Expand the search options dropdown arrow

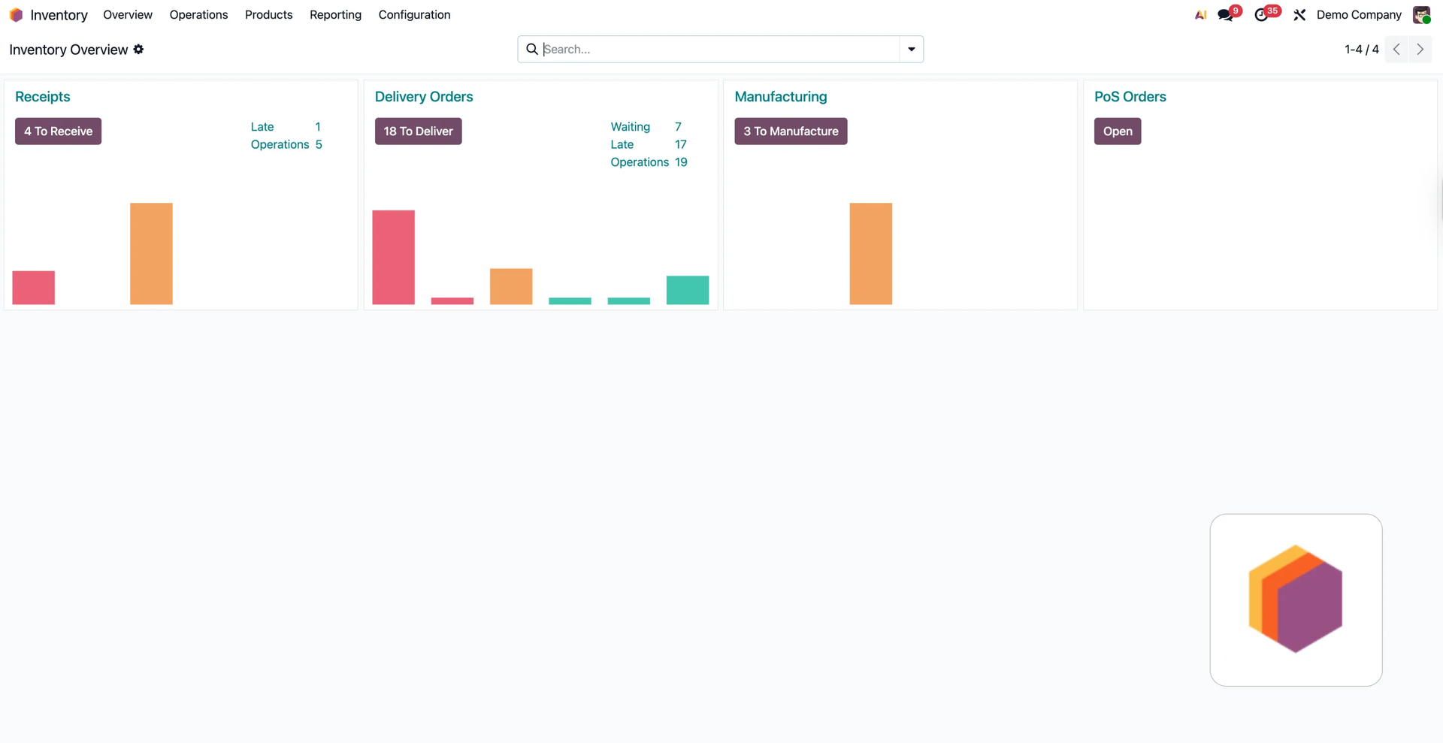pyautogui.click(x=911, y=50)
